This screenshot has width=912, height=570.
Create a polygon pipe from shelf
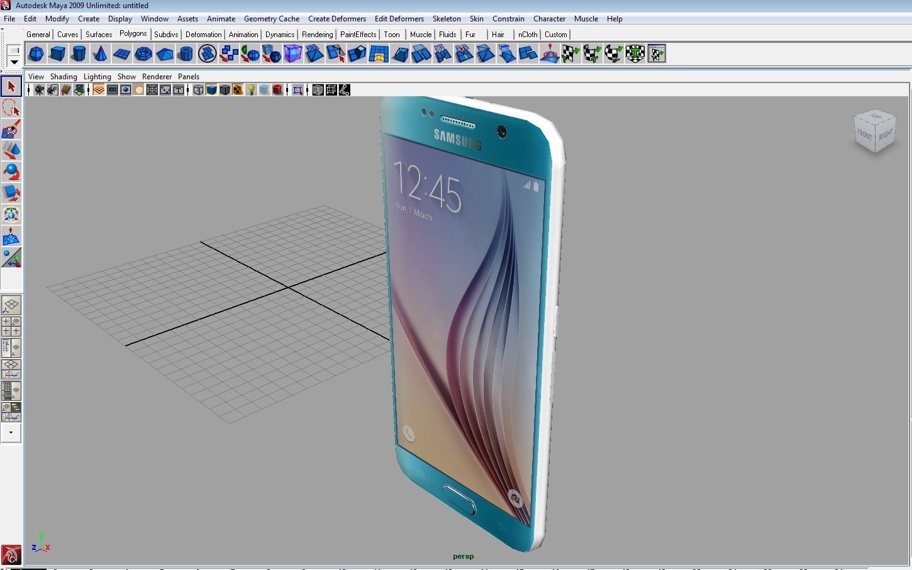click(x=186, y=53)
